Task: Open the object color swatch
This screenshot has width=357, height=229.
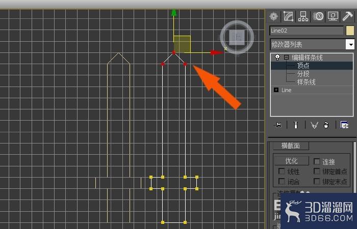Action: tap(350, 31)
